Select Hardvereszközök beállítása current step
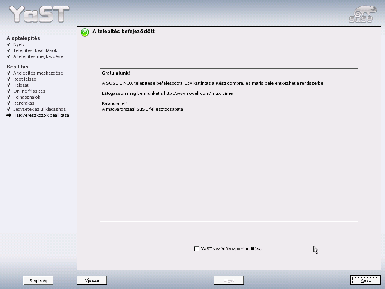This screenshot has width=385, height=289. 41,115
